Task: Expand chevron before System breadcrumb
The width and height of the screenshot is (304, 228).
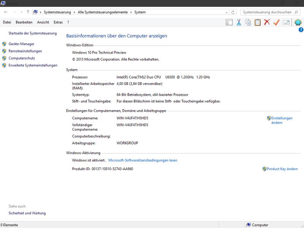Action: (131, 12)
